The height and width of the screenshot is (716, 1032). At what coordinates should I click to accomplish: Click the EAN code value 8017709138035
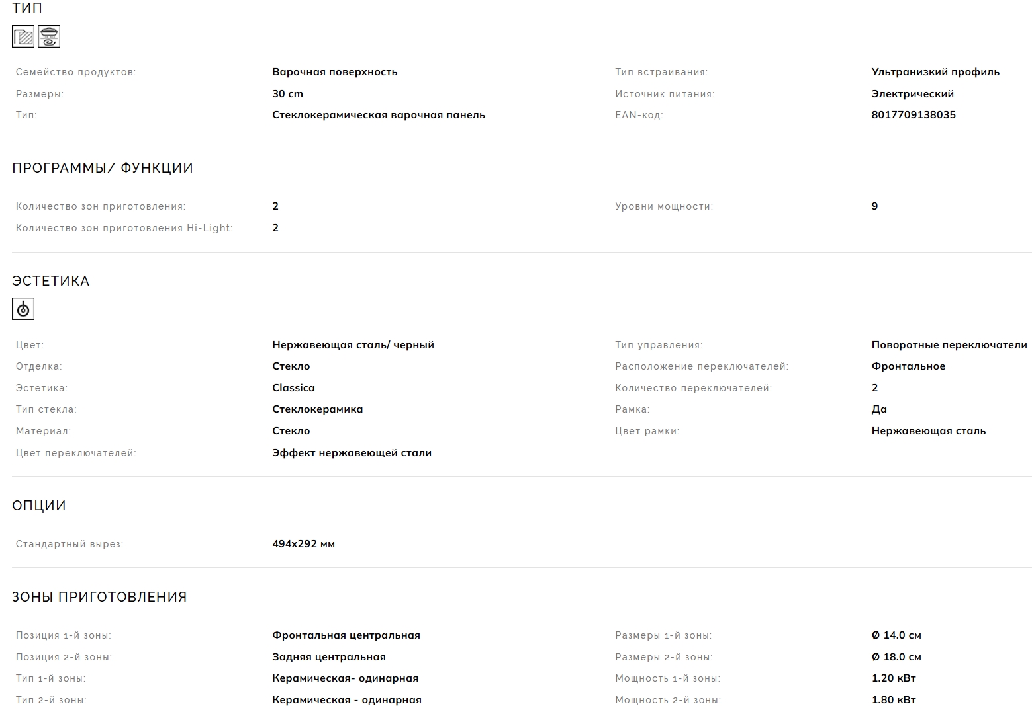(914, 115)
